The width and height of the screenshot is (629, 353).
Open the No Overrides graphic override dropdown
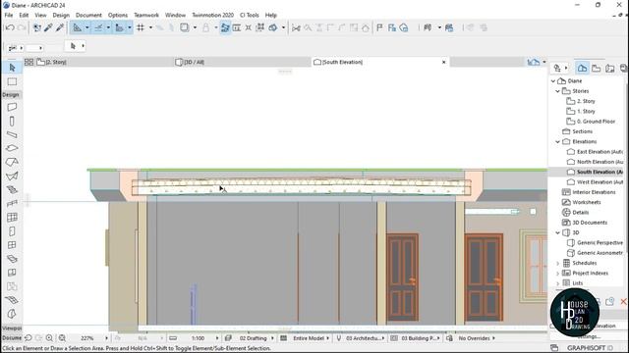pyautogui.click(x=493, y=338)
